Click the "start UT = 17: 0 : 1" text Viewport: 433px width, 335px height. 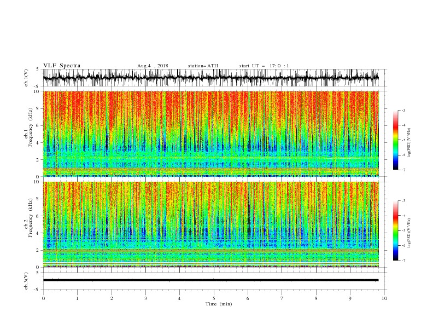click(x=264, y=66)
